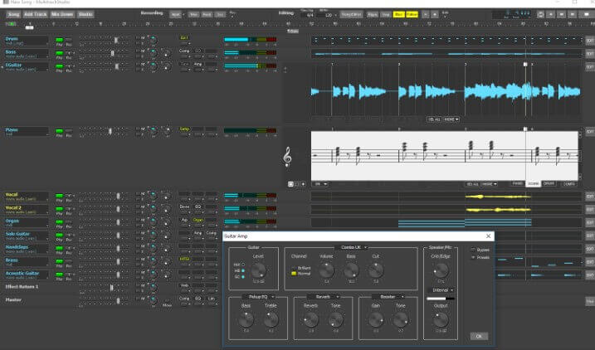
Task: Click OK in the Guitar Amp window
Action: tap(479, 337)
